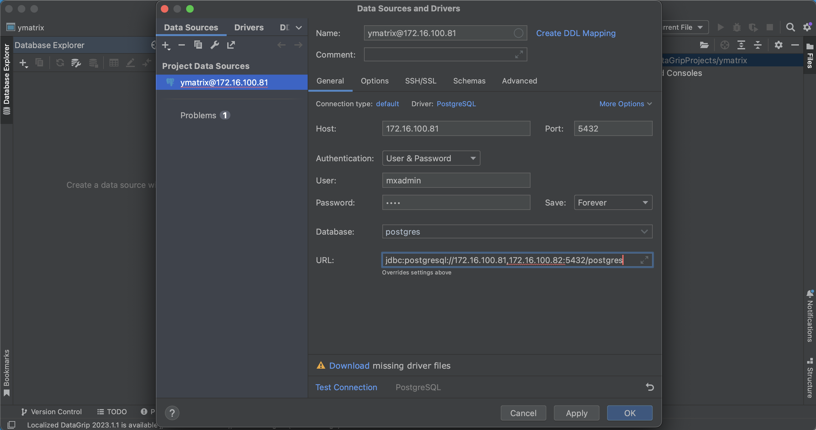816x430 pixels.
Task: Click the add data source plus icon in dialog
Action: point(166,46)
